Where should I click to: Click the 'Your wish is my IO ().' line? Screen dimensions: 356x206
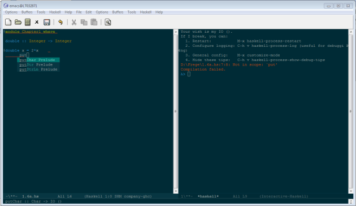pos(206,32)
